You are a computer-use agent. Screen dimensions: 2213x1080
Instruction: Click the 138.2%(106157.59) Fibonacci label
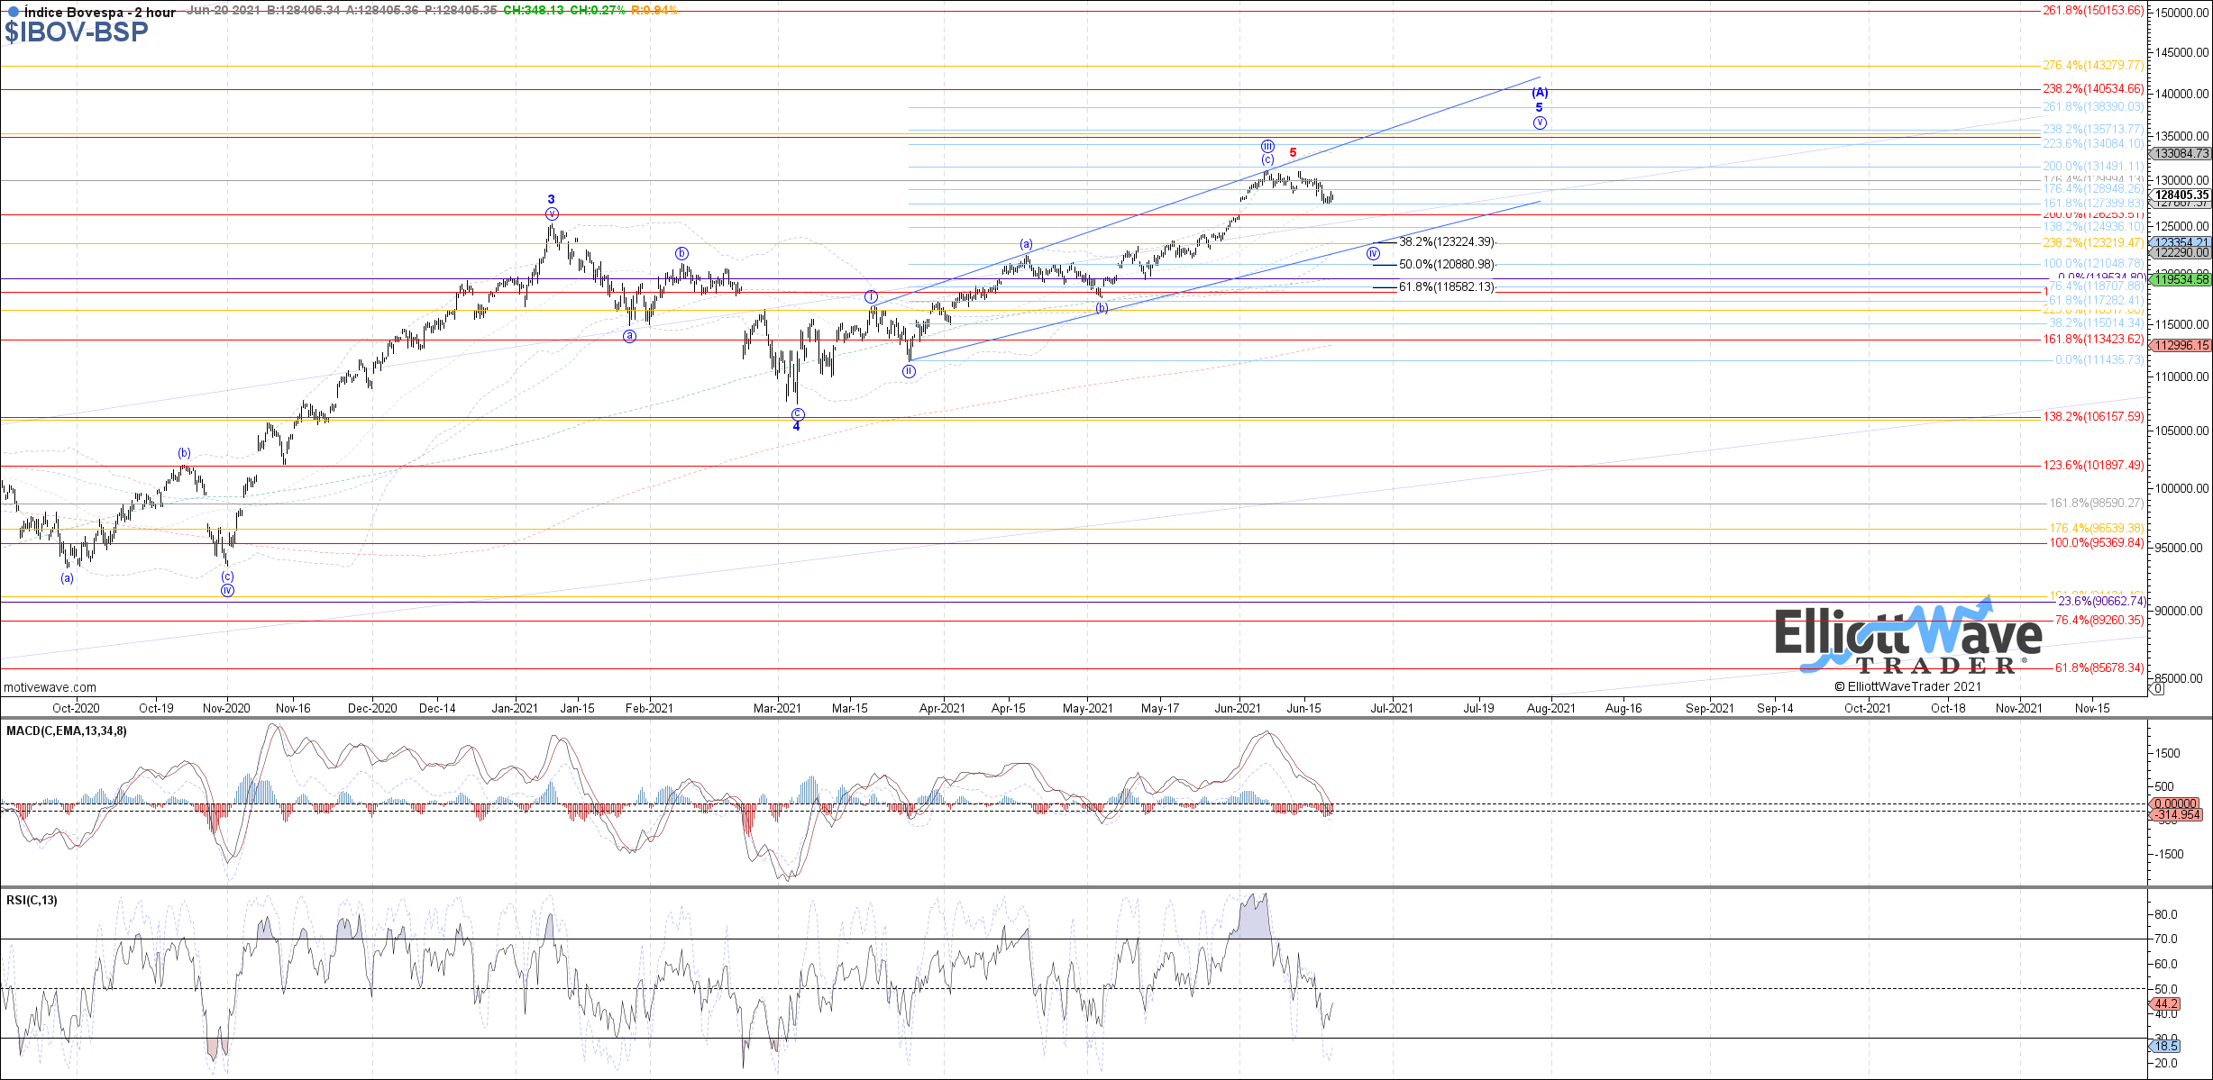pos(2093,417)
